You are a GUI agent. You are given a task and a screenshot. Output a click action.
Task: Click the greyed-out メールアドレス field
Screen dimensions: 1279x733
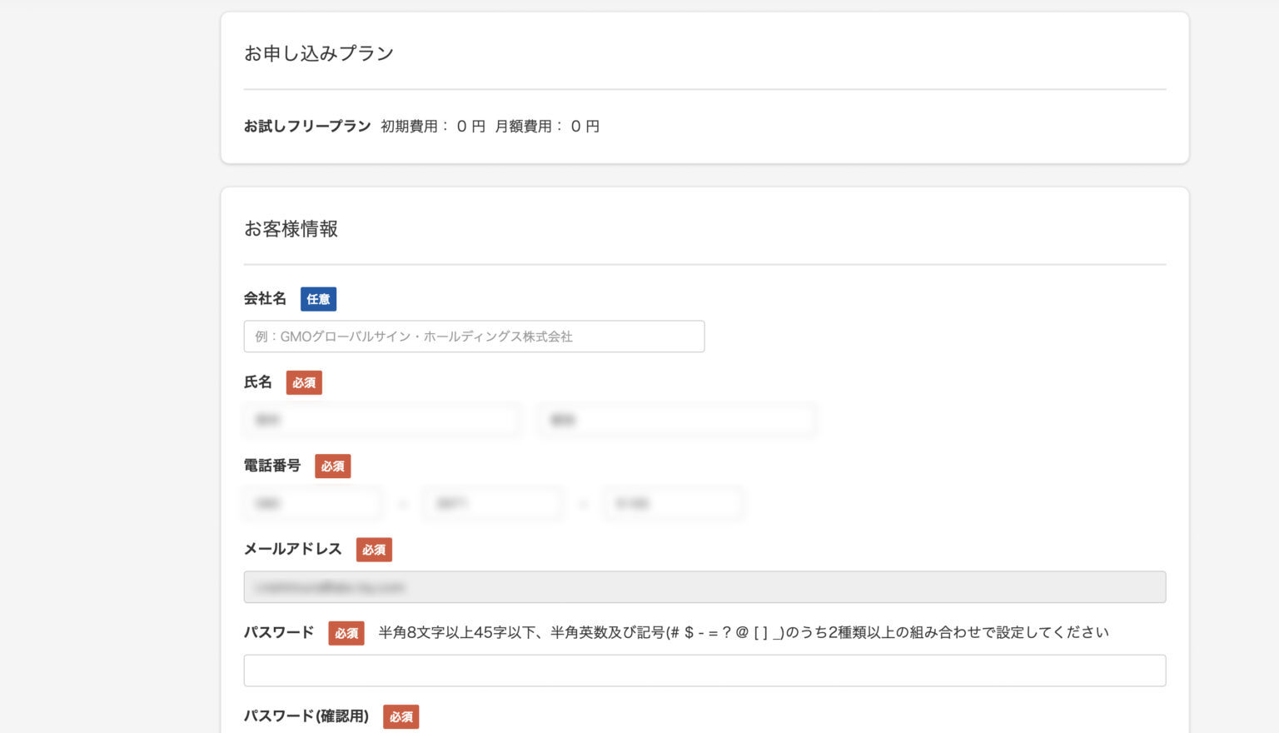point(704,587)
